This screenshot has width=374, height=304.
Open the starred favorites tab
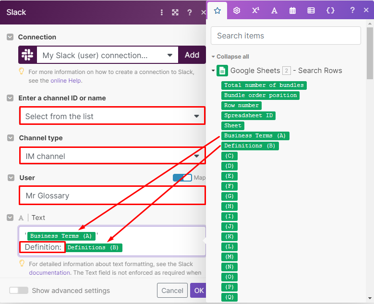coord(217,11)
